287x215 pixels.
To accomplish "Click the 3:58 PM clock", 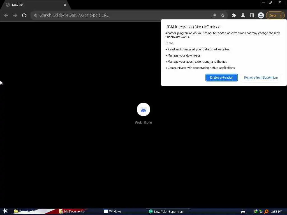I will pyautogui.click(x=276, y=212).
